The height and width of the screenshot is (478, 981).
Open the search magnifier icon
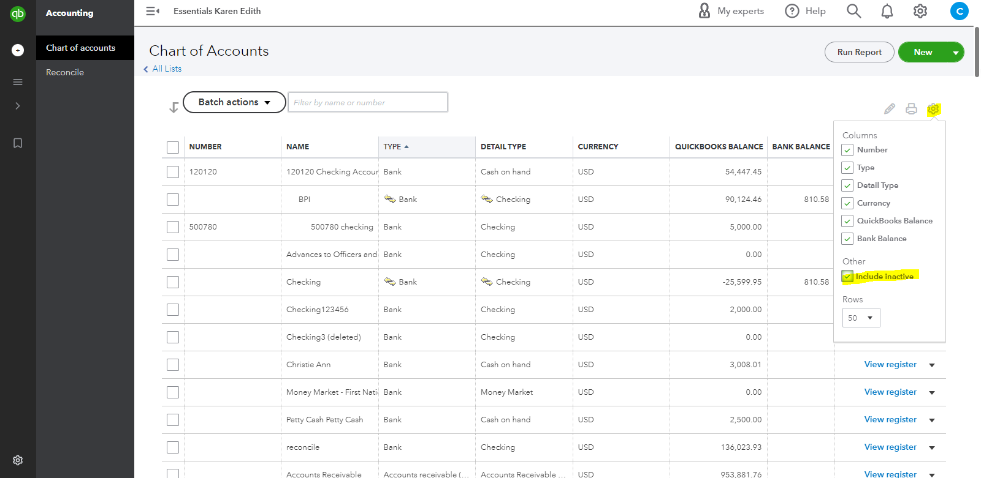pyautogui.click(x=853, y=11)
